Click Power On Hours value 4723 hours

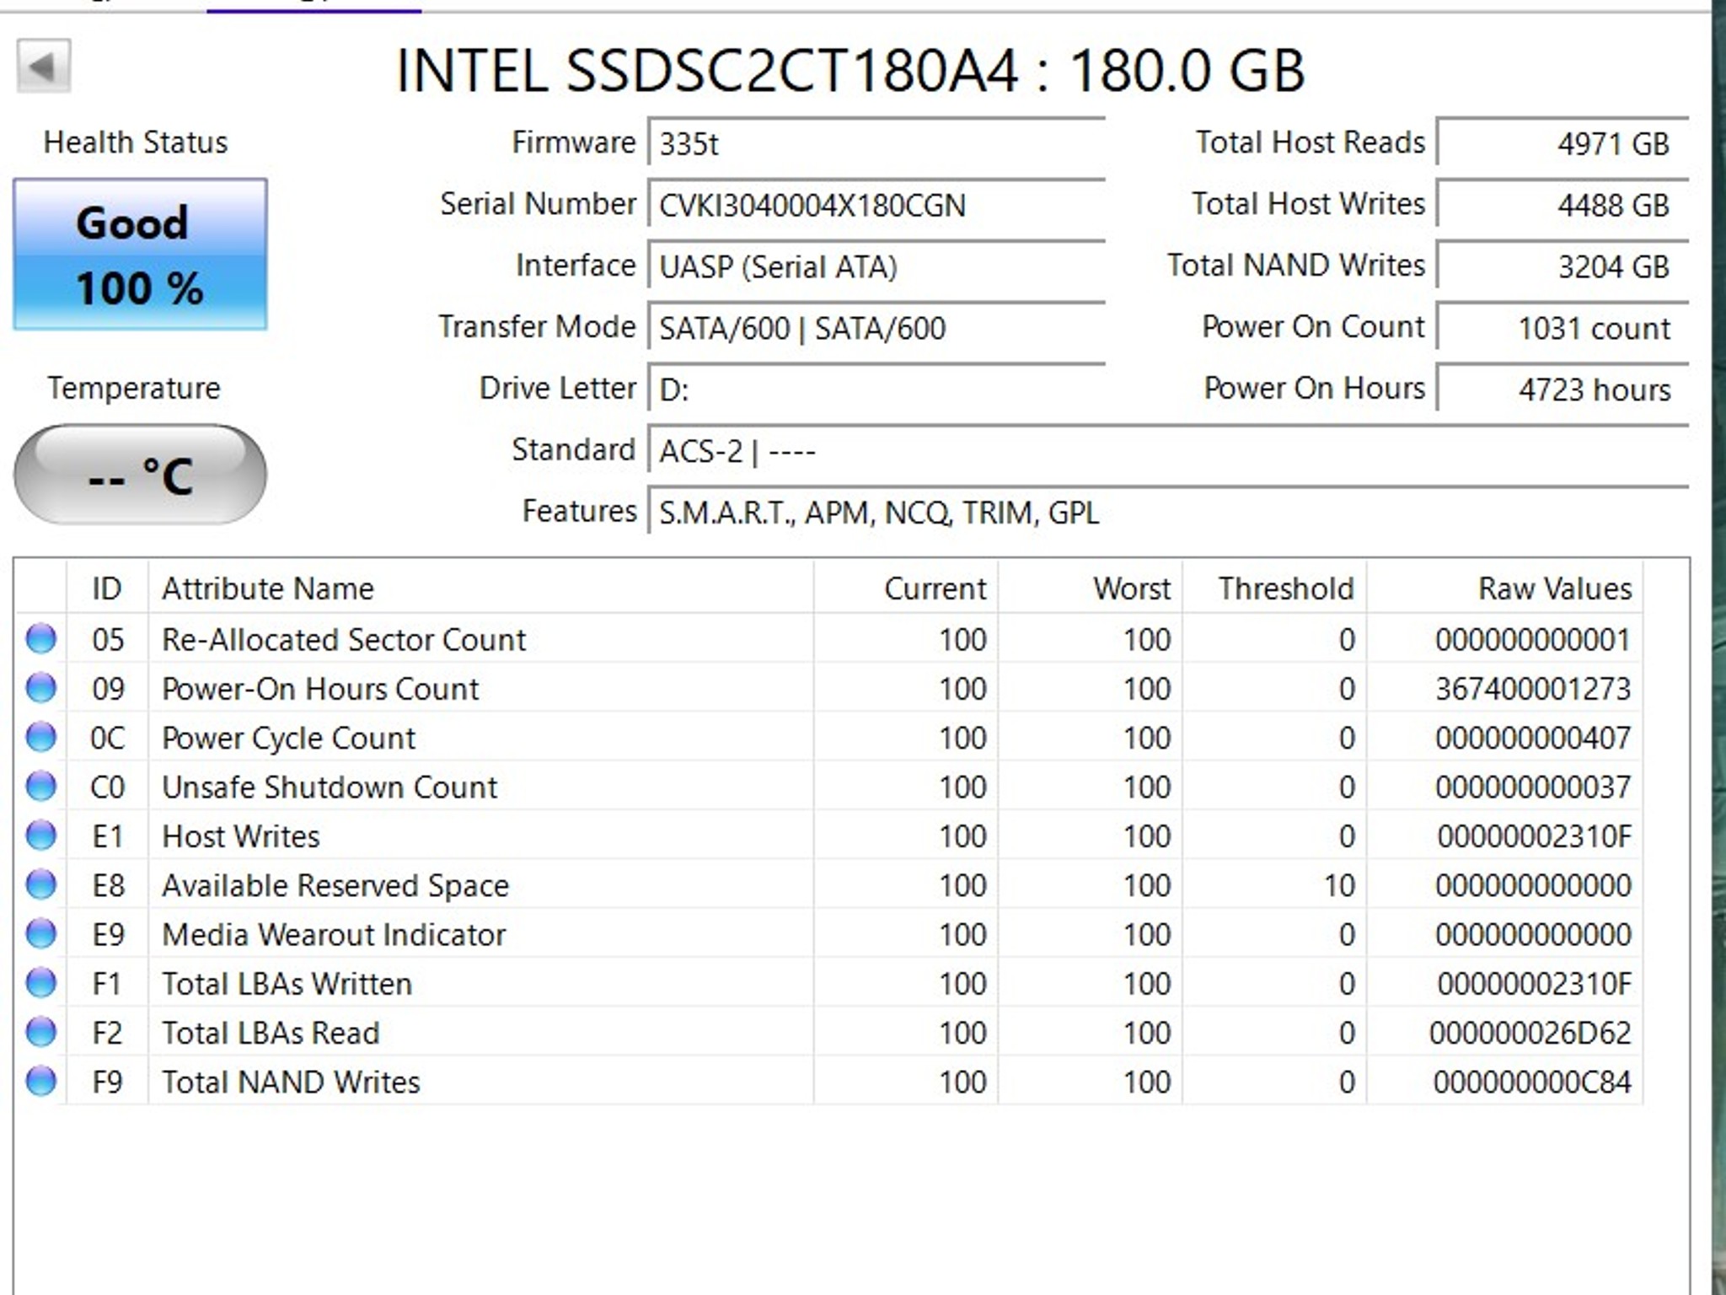pyautogui.click(x=1563, y=389)
